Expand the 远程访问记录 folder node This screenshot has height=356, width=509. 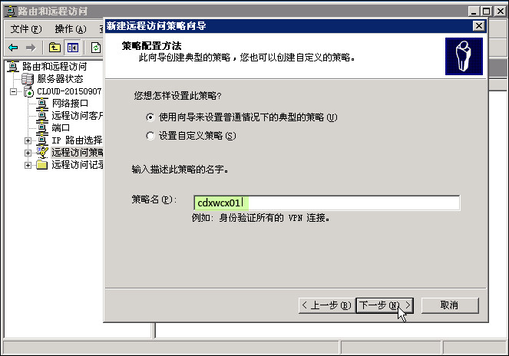[x=28, y=165]
